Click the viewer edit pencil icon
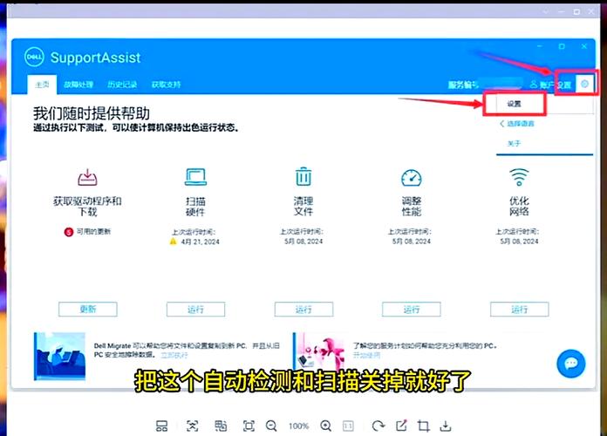 click(401, 426)
